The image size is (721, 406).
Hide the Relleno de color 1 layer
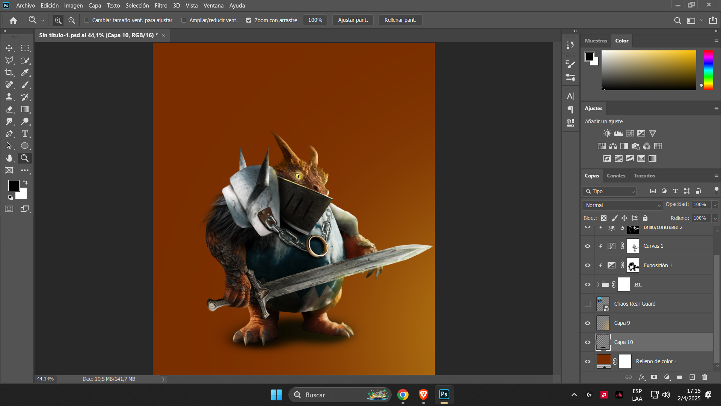(588, 362)
